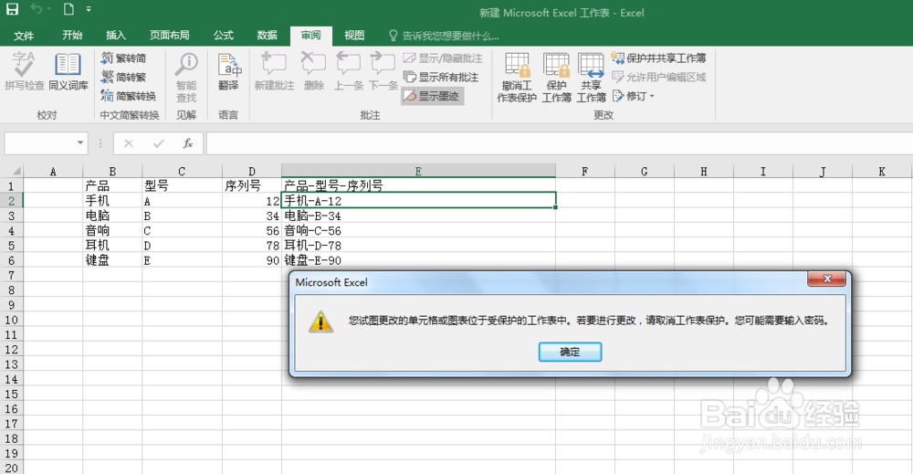Click the 序列号 header cell
Viewport: 913px width, 474px height.
point(252,185)
